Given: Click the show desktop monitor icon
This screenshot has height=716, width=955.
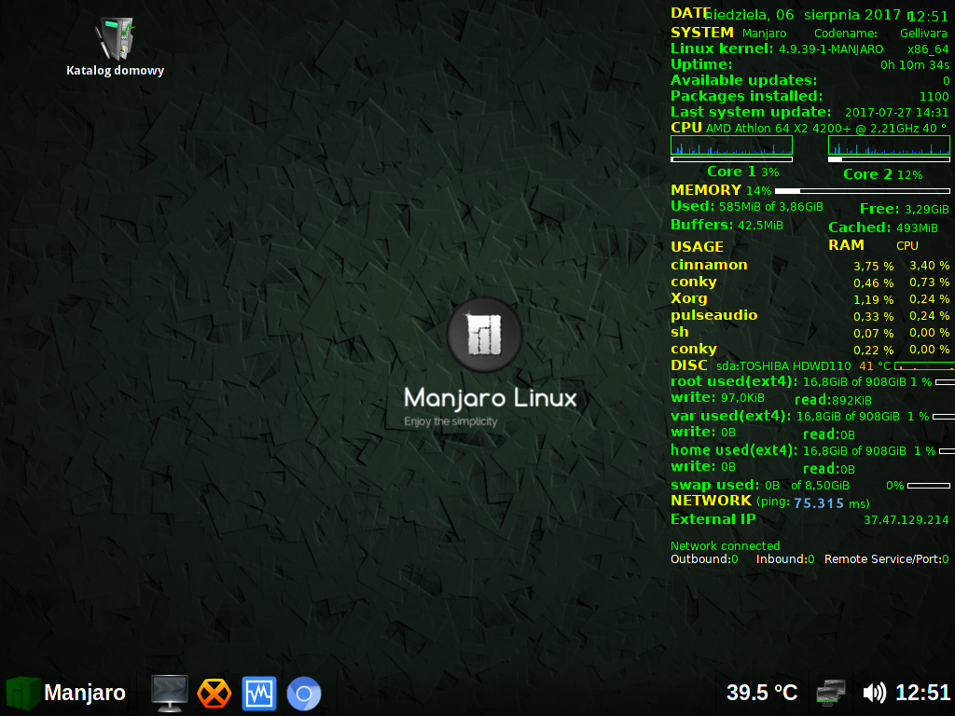Looking at the screenshot, I should point(170,694).
